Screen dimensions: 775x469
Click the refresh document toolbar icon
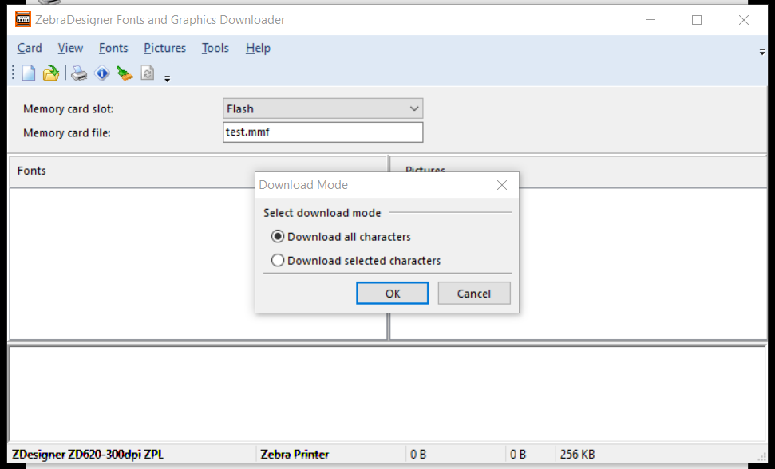tap(147, 73)
